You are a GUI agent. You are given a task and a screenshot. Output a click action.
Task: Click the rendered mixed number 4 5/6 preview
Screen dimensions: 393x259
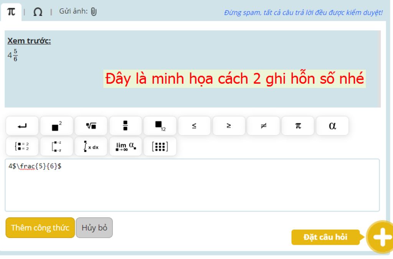coord(13,55)
